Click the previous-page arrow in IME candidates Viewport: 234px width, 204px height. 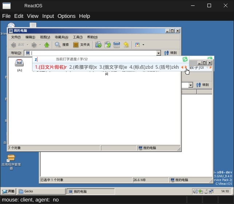point(182,67)
